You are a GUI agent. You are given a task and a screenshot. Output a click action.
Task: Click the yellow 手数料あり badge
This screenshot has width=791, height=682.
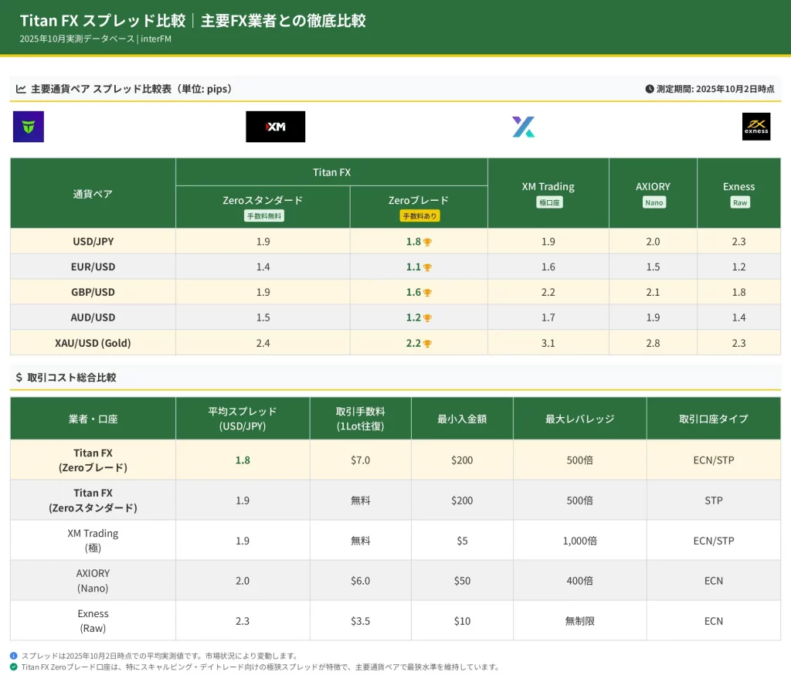click(419, 216)
